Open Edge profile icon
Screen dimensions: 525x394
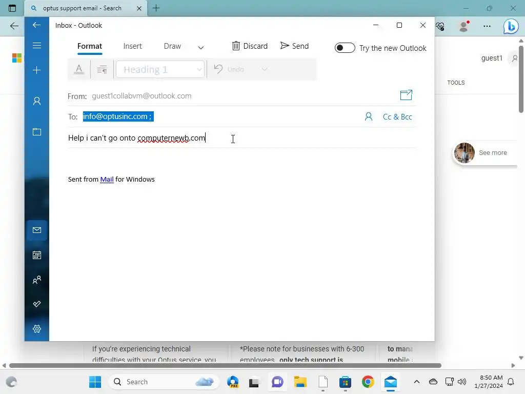(x=463, y=26)
